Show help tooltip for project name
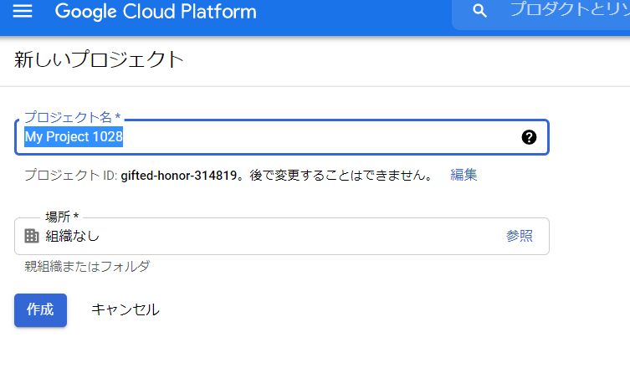 pos(529,137)
